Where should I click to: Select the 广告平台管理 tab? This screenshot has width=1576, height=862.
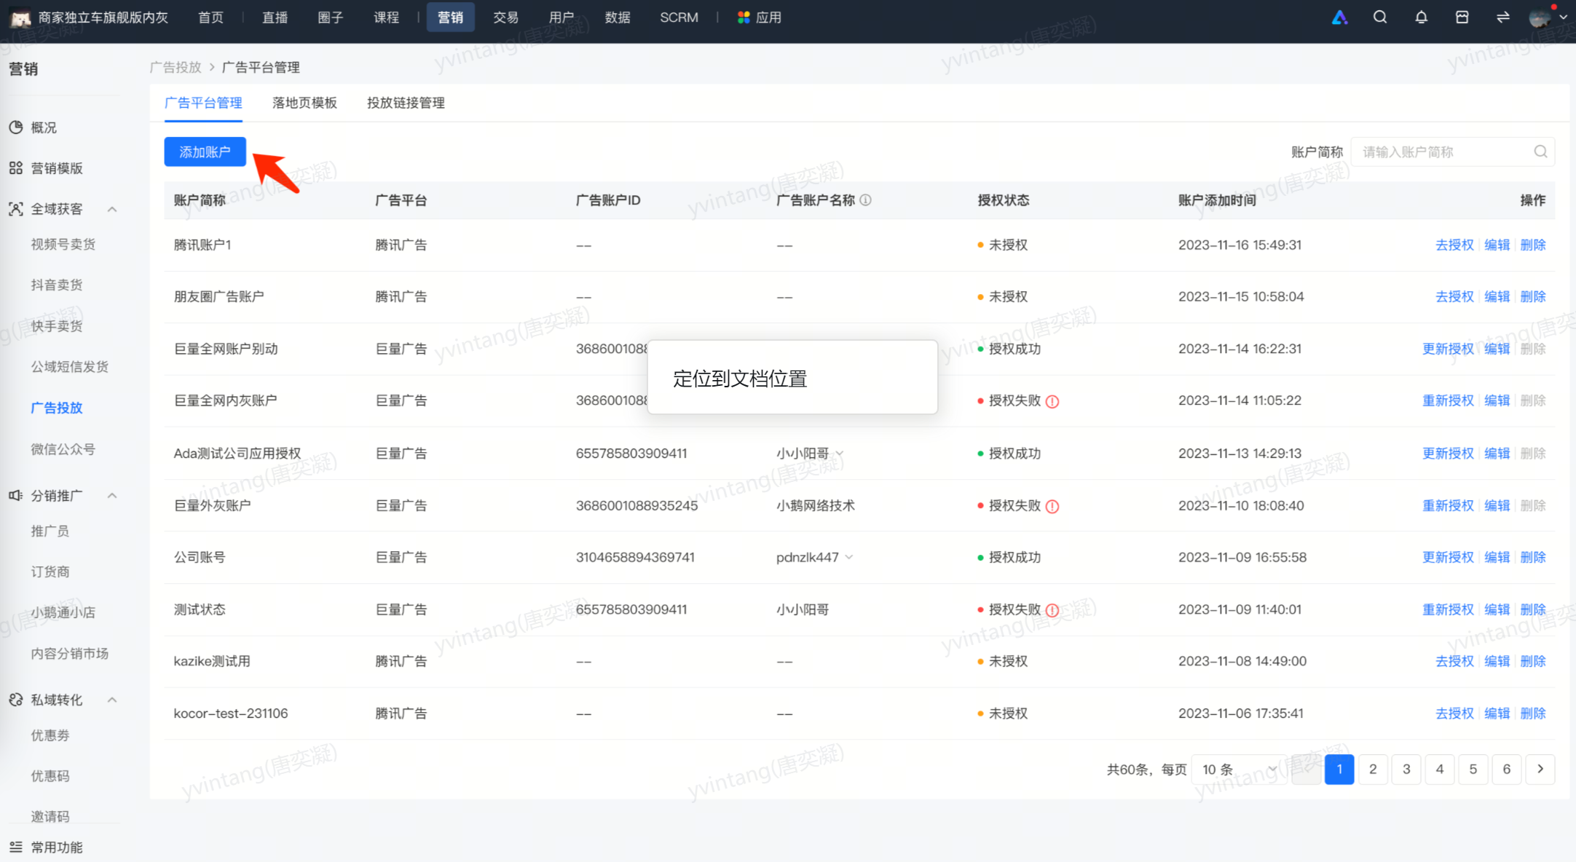[x=203, y=103]
